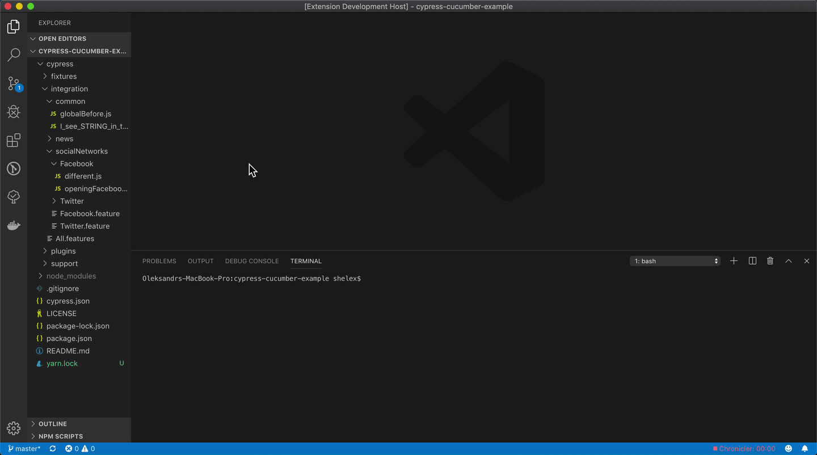Open the Docker whale view icon

click(14, 225)
